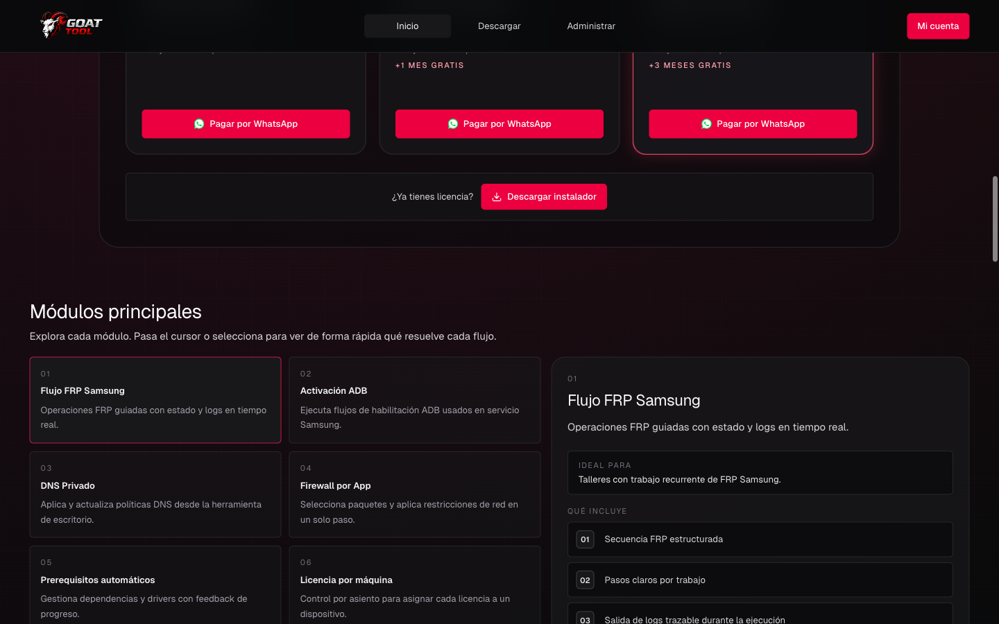Select the Activación ADB module card

coord(415,400)
